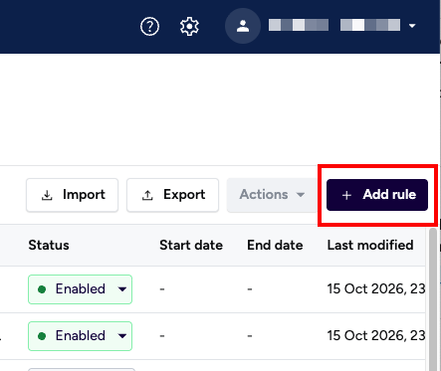Open second row Enabled status dropdown
This screenshot has height=371, width=441.
tap(80, 336)
